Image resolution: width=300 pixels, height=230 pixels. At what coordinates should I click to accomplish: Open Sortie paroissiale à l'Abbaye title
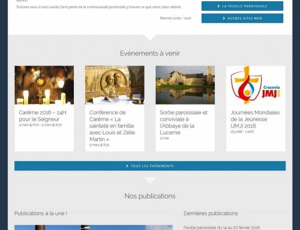(x=184, y=123)
